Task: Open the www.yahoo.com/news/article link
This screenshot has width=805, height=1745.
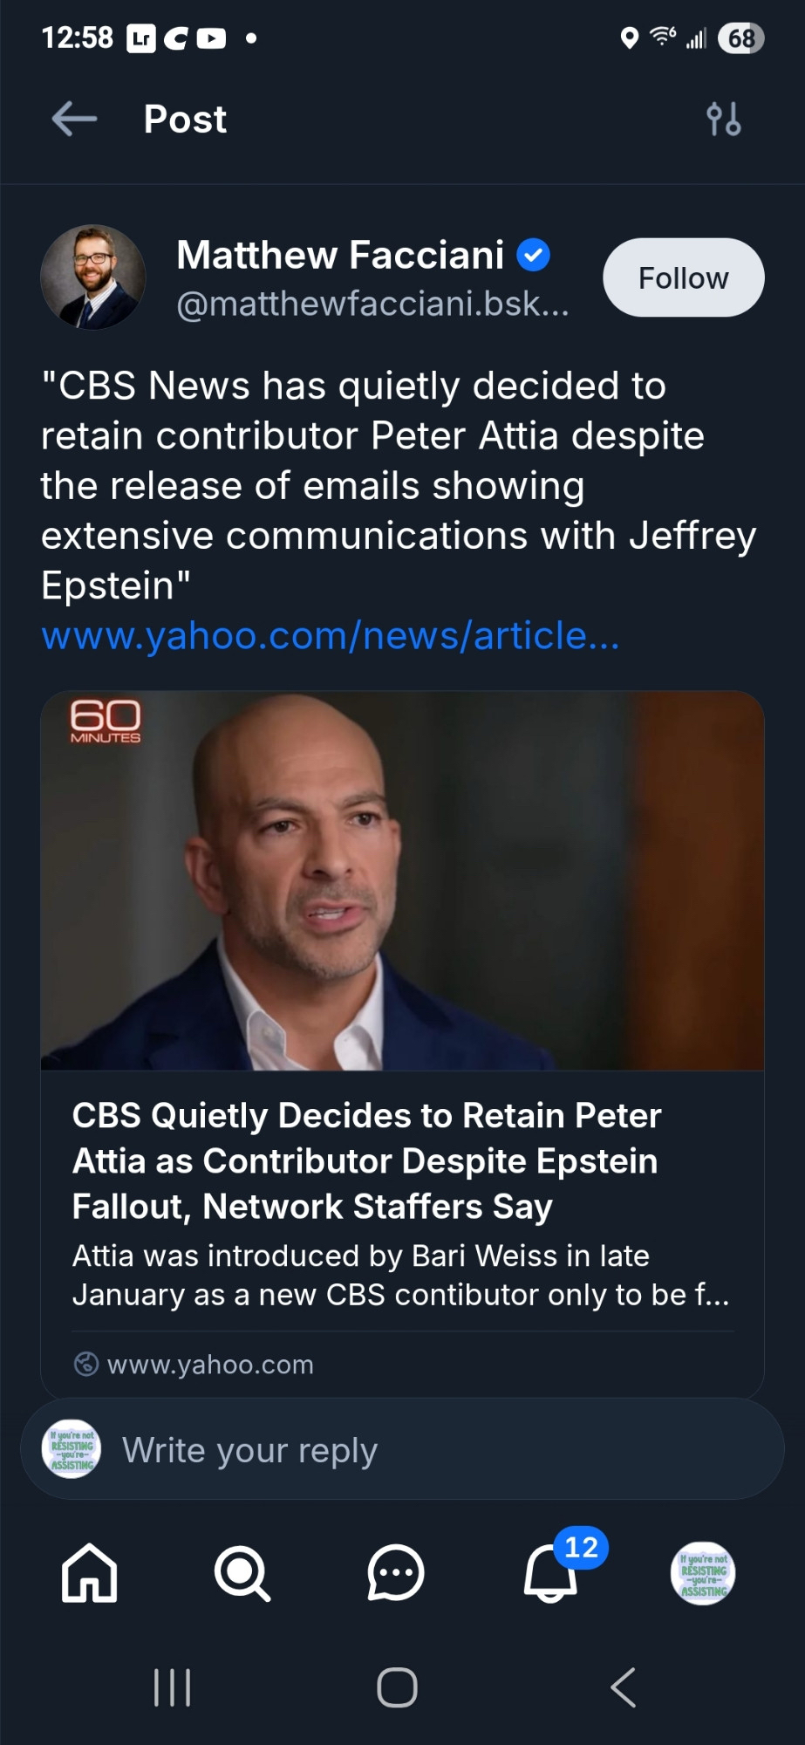Action: (331, 635)
